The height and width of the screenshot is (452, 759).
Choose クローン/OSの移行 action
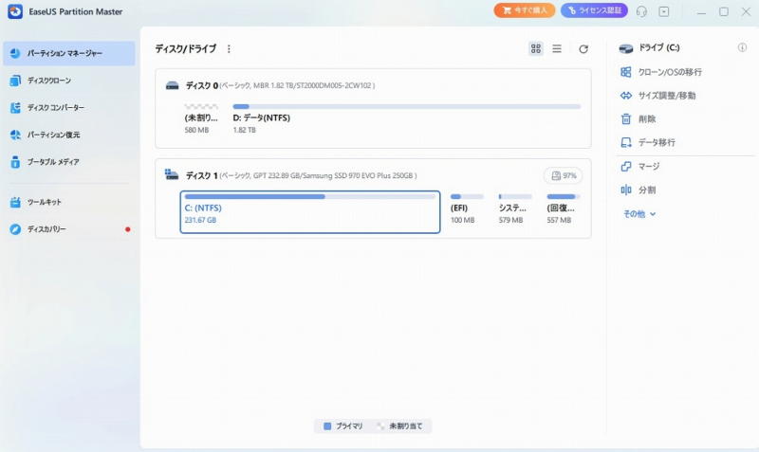tap(669, 72)
